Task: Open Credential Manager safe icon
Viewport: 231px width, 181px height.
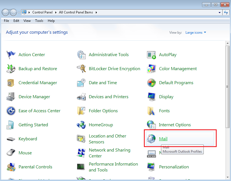Action: pos(11,83)
